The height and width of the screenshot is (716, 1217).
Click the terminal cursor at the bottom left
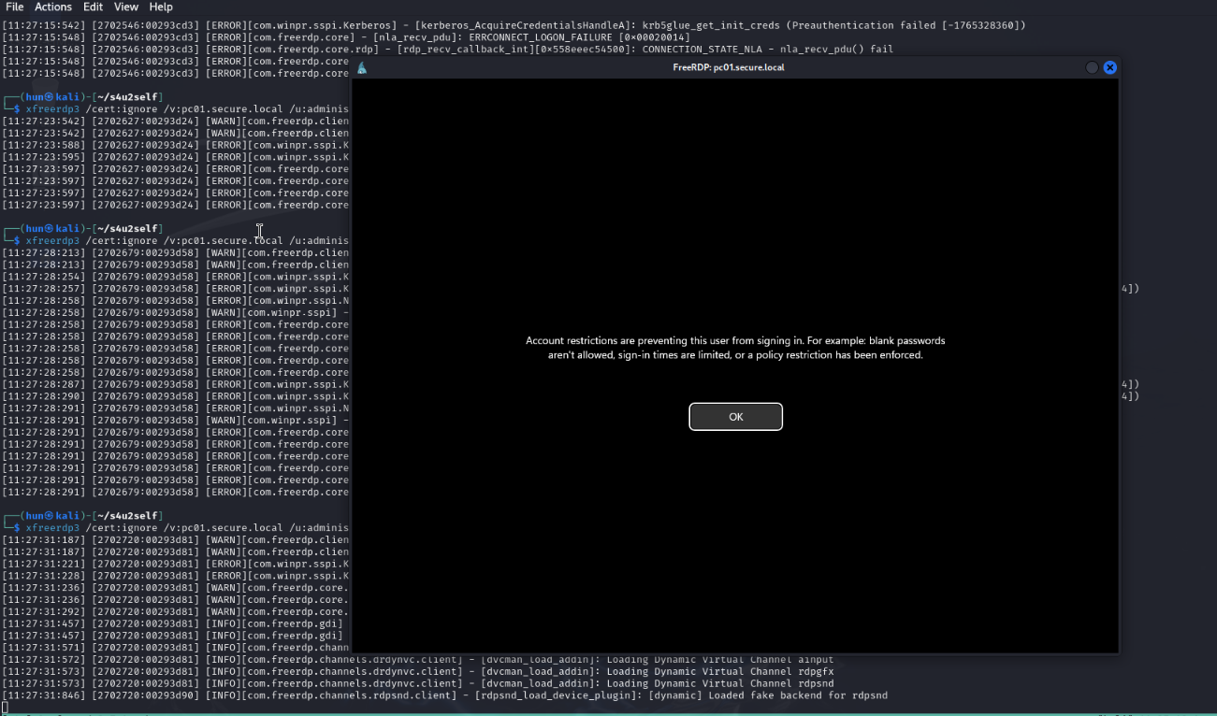coord(5,708)
